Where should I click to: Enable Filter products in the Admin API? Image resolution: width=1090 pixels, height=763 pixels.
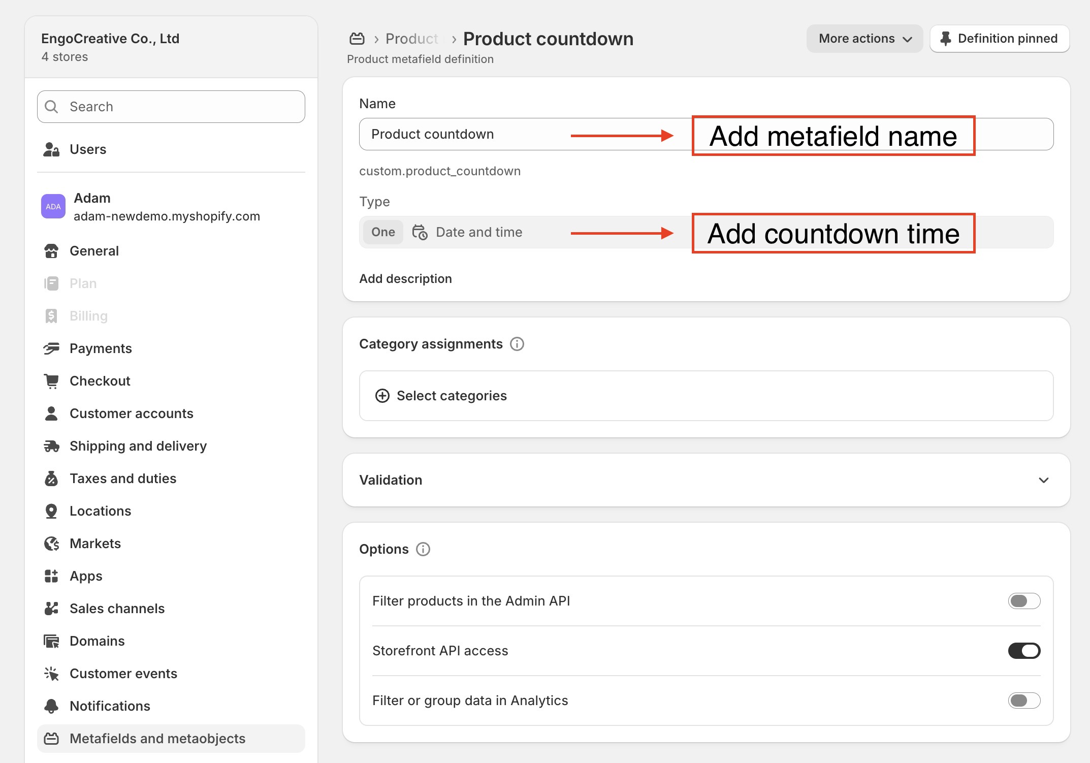tap(1024, 601)
